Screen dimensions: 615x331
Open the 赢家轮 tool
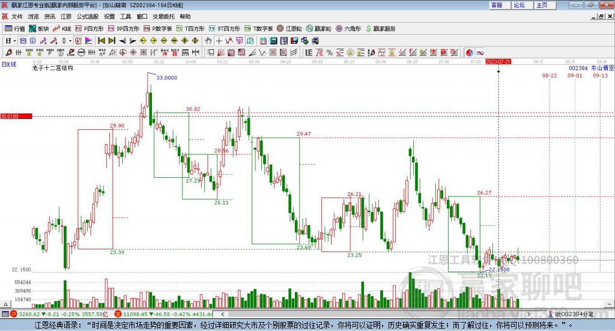pyautogui.click(x=319, y=29)
